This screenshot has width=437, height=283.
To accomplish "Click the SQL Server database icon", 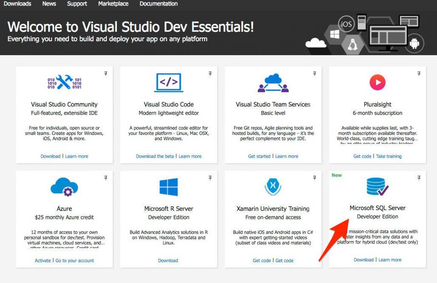I will click(377, 186).
